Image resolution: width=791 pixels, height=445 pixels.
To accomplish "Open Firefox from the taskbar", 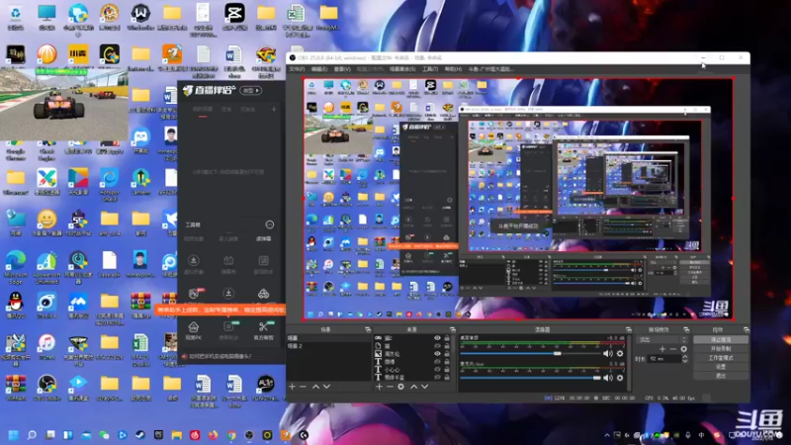I will pos(213,435).
